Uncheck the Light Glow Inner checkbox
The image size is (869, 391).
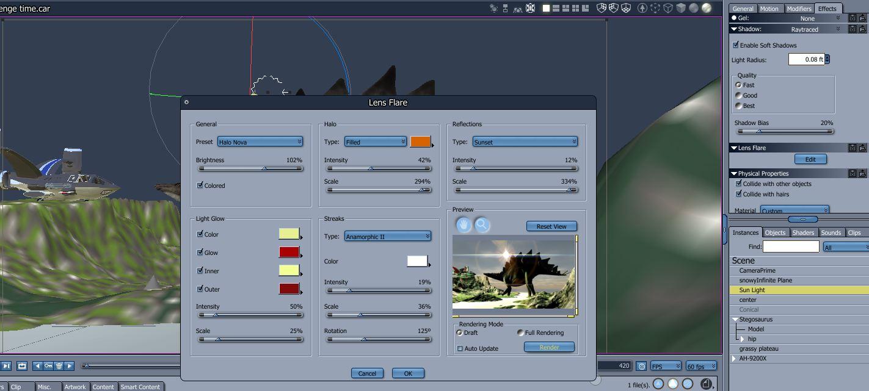(200, 270)
